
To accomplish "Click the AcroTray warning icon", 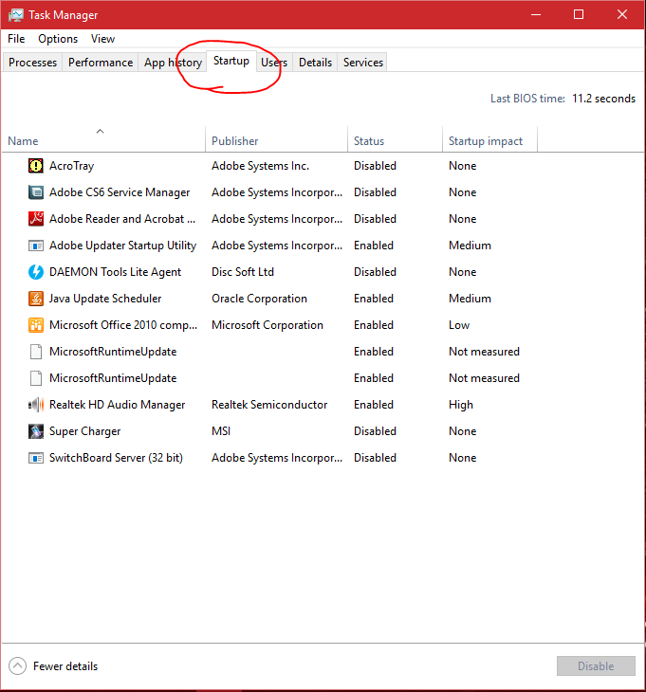I will (x=36, y=166).
